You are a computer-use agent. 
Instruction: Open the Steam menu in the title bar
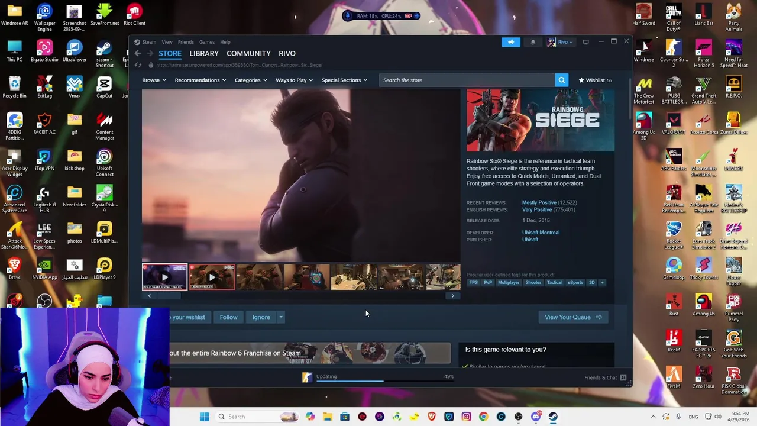(149, 42)
